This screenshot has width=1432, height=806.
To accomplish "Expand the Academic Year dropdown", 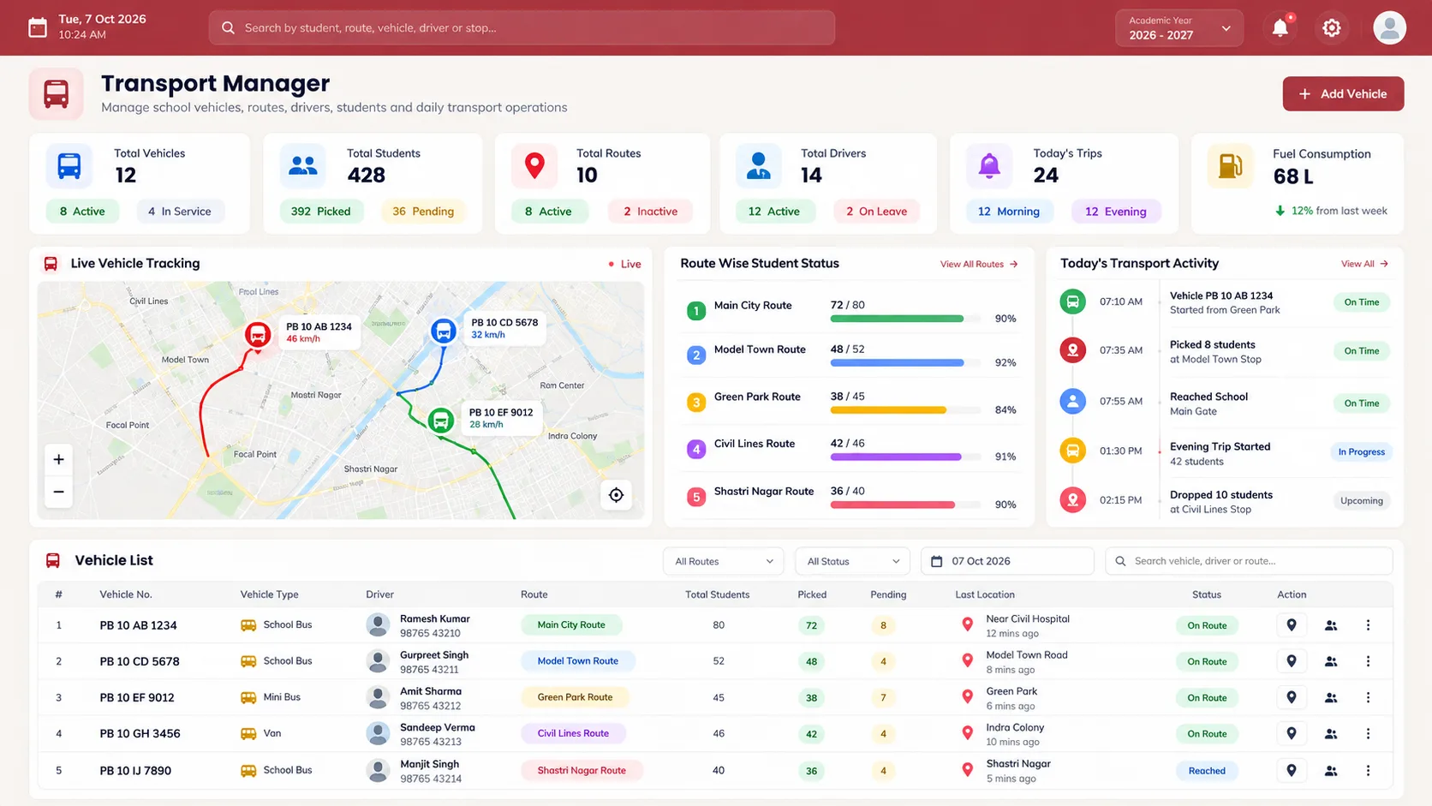I will [1179, 27].
